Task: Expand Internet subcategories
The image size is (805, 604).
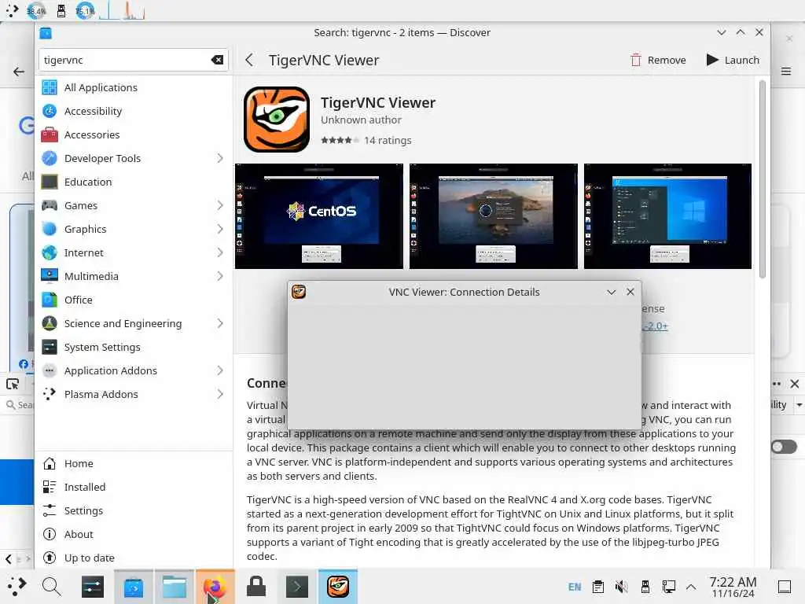Action: click(220, 252)
